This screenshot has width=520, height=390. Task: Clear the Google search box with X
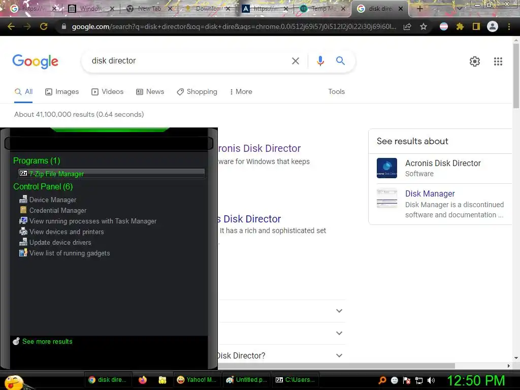pyautogui.click(x=296, y=61)
